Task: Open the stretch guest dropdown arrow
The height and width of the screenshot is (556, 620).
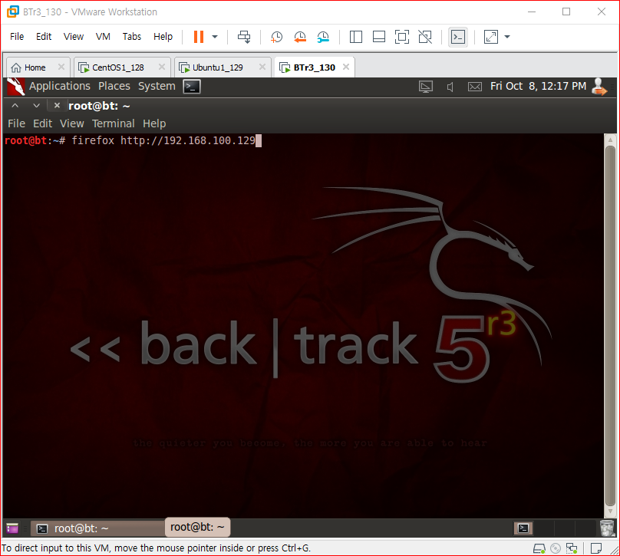Action: 507,37
